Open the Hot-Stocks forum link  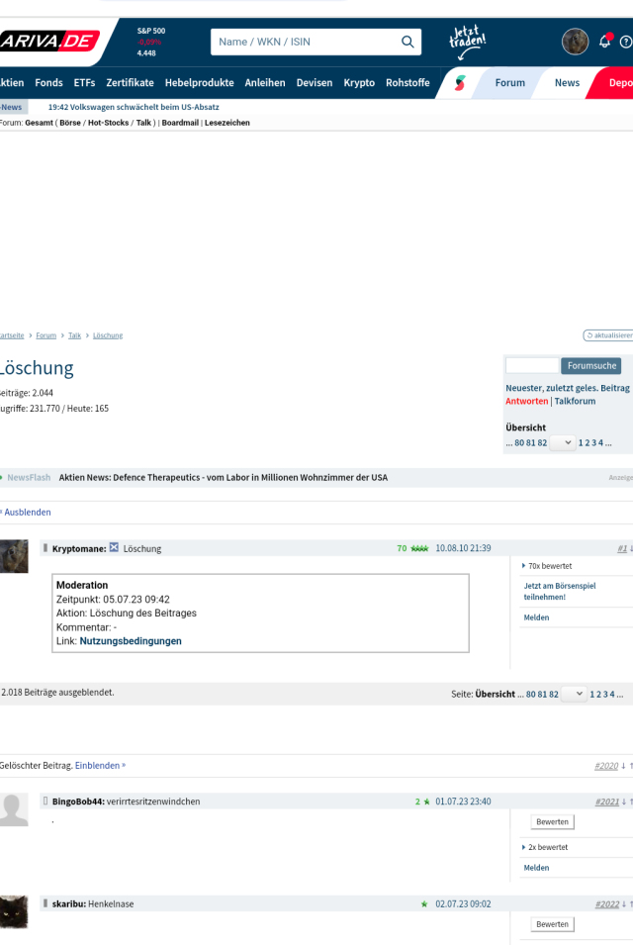pyautogui.click(x=109, y=123)
